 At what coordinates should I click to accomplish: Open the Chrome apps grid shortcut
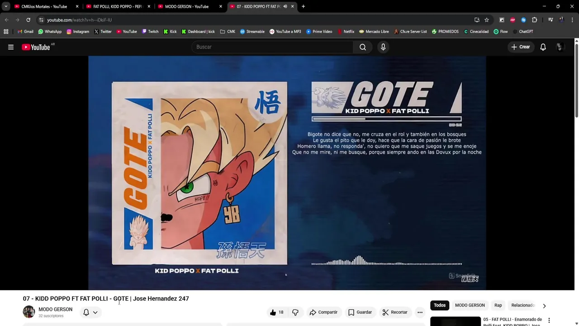tap(6, 32)
